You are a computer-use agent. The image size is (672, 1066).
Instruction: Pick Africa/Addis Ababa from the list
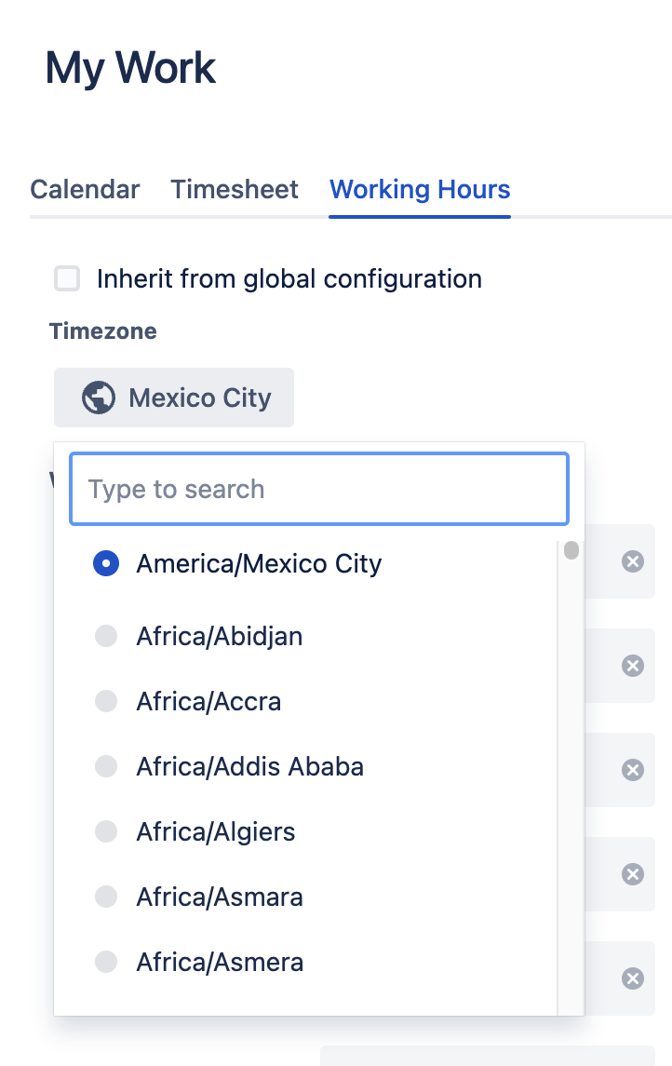pyautogui.click(x=106, y=767)
